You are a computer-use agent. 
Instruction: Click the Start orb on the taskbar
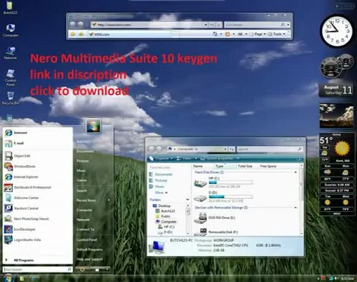pos(8,278)
